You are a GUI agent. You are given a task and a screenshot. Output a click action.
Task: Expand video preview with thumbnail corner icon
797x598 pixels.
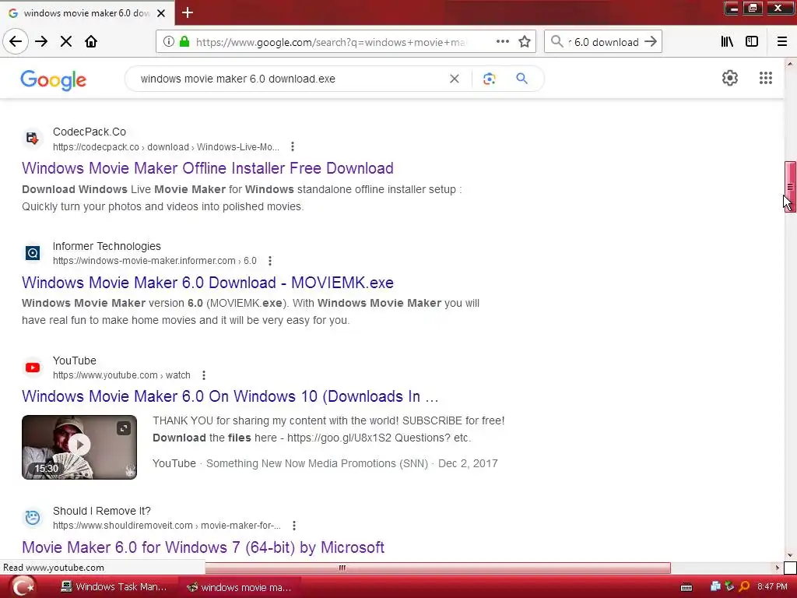point(124,428)
